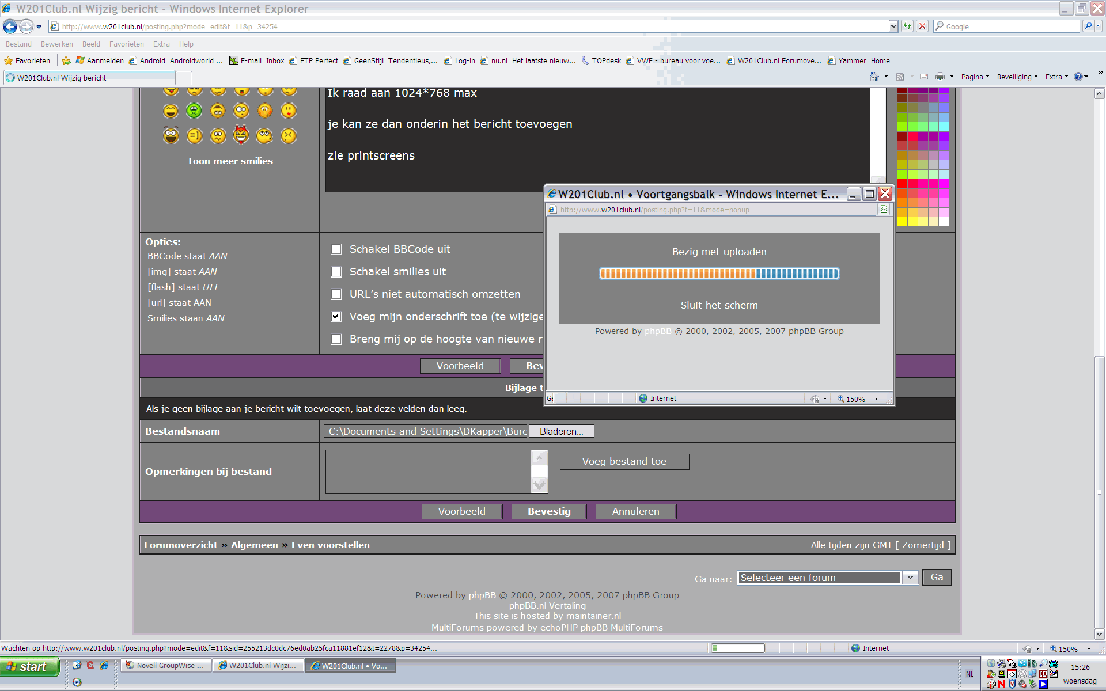This screenshot has width=1106, height=691.
Task: Click the Stop loading X icon
Action: pyautogui.click(x=922, y=26)
